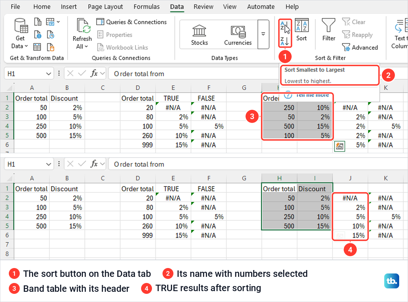Select upper sheet cell D6 containing 999
Image resolution: width=408 pixels, height=302 pixels.
point(138,145)
